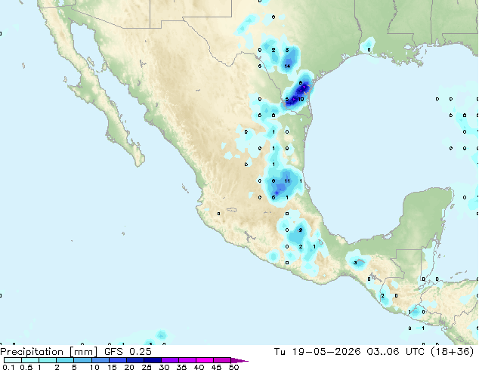The height and width of the screenshot is (370, 479).
Task: Select the 10–15 mm legend color segment
Action: pyautogui.click(x=100, y=360)
